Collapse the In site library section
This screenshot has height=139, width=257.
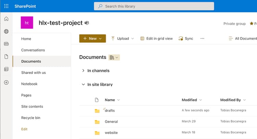pyautogui.click(x=83, y=84)
